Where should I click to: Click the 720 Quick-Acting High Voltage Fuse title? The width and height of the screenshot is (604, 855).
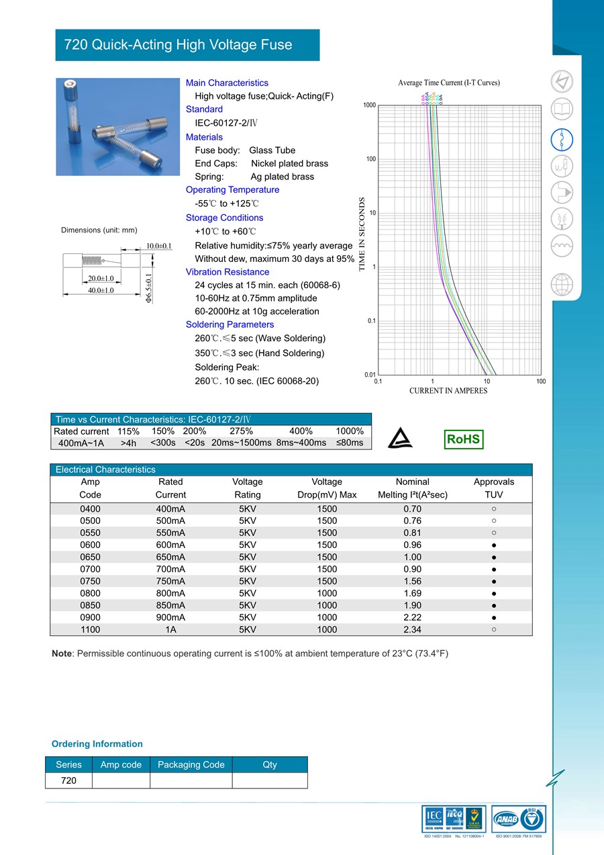pyautogui.click(x=179, y=45)
